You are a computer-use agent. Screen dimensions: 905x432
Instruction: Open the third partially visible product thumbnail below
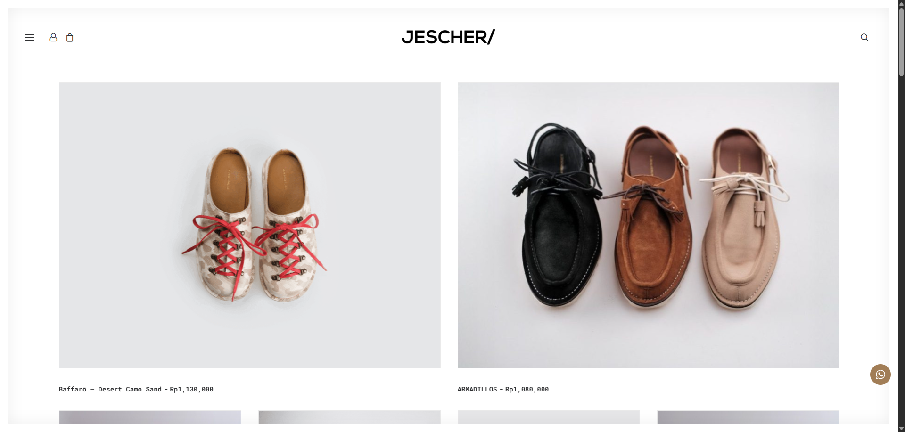click(x=549, y=417)
